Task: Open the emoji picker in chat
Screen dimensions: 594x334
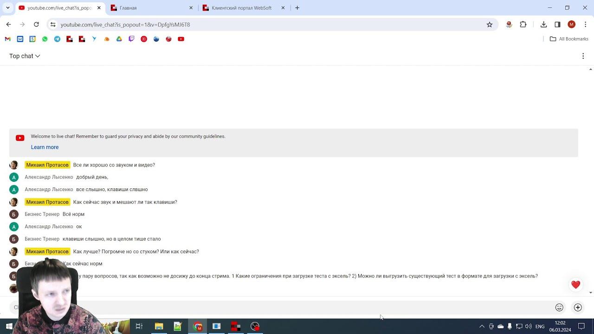Action: (x=559, y=308)
